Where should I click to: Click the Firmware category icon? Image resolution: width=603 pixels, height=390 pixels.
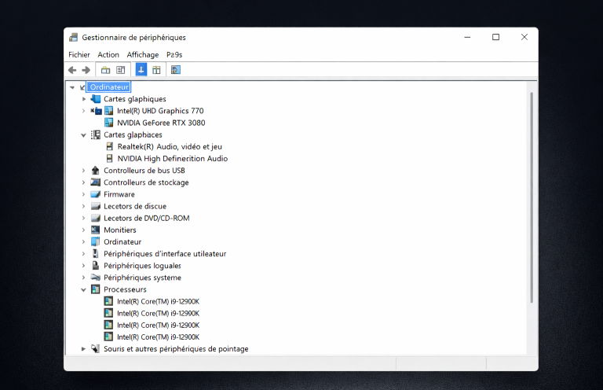(96, 194)
